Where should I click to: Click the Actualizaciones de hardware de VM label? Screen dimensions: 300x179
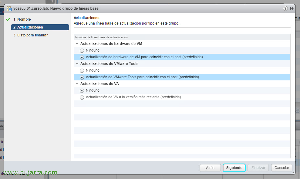[111, 44]
